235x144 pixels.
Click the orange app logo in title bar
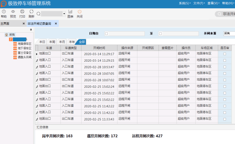pos(4,4)
